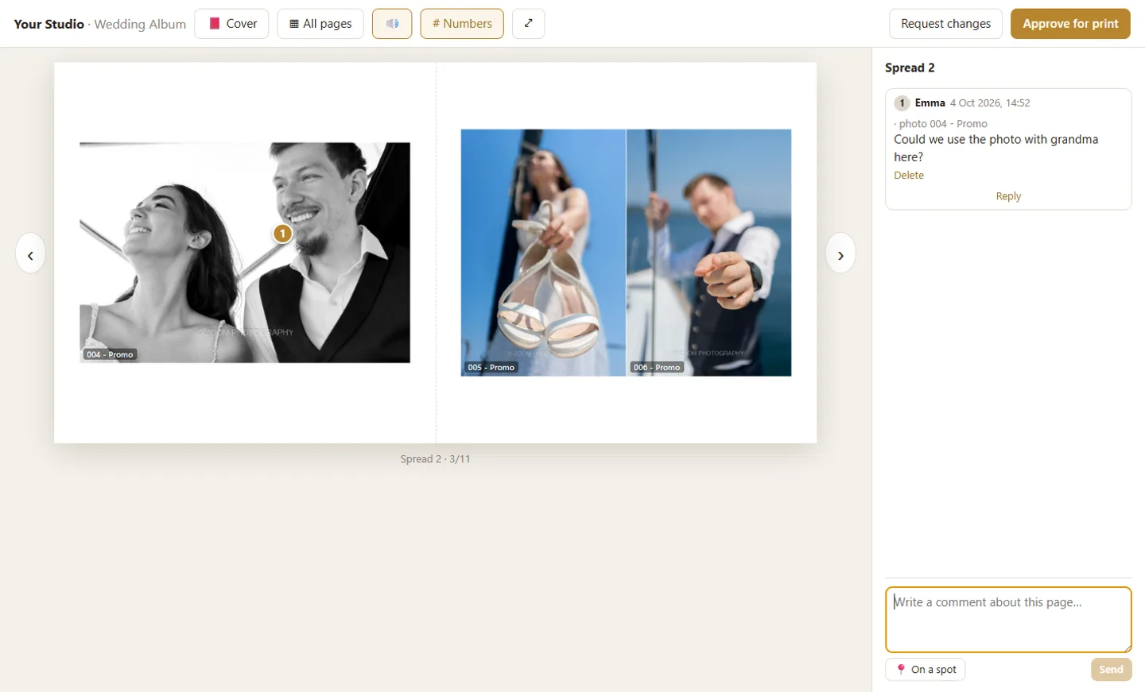Toggle the speaker sound button
The image size is (1145, 692).
pyautogui.click(x=392, y=24)
